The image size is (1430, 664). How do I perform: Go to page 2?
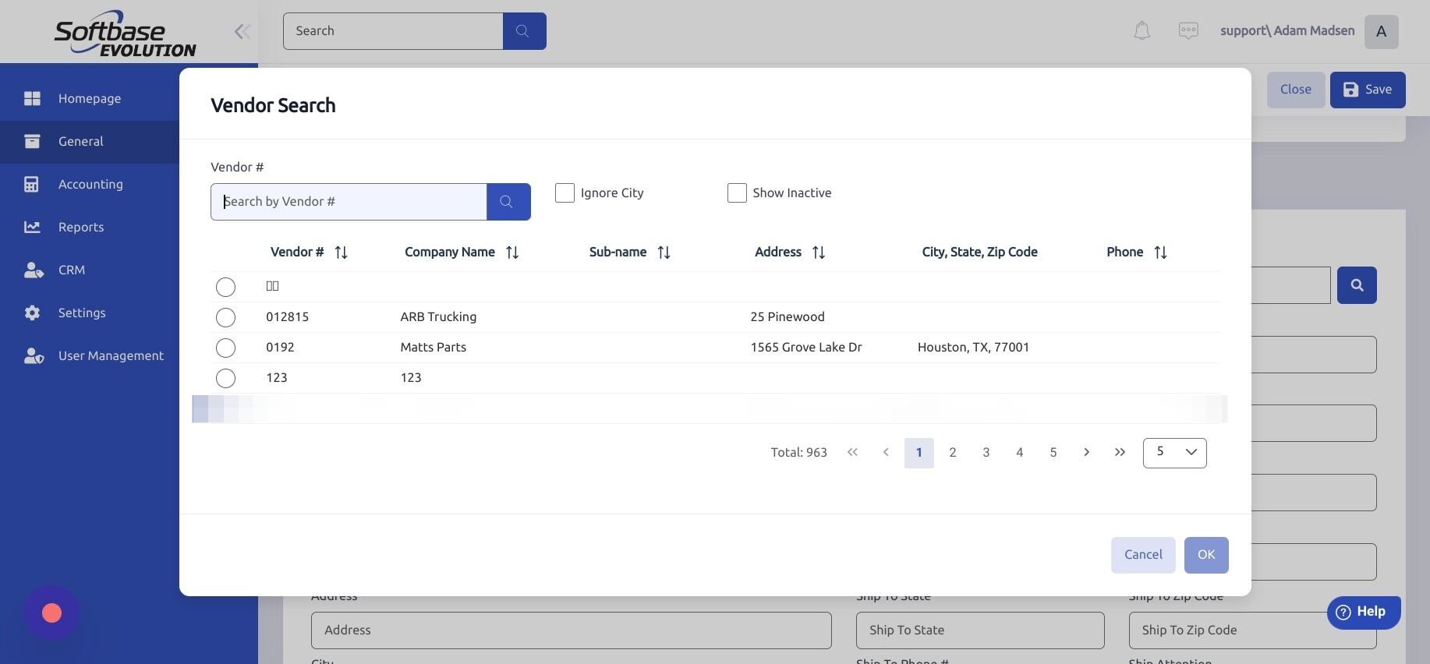coord(953,453)
